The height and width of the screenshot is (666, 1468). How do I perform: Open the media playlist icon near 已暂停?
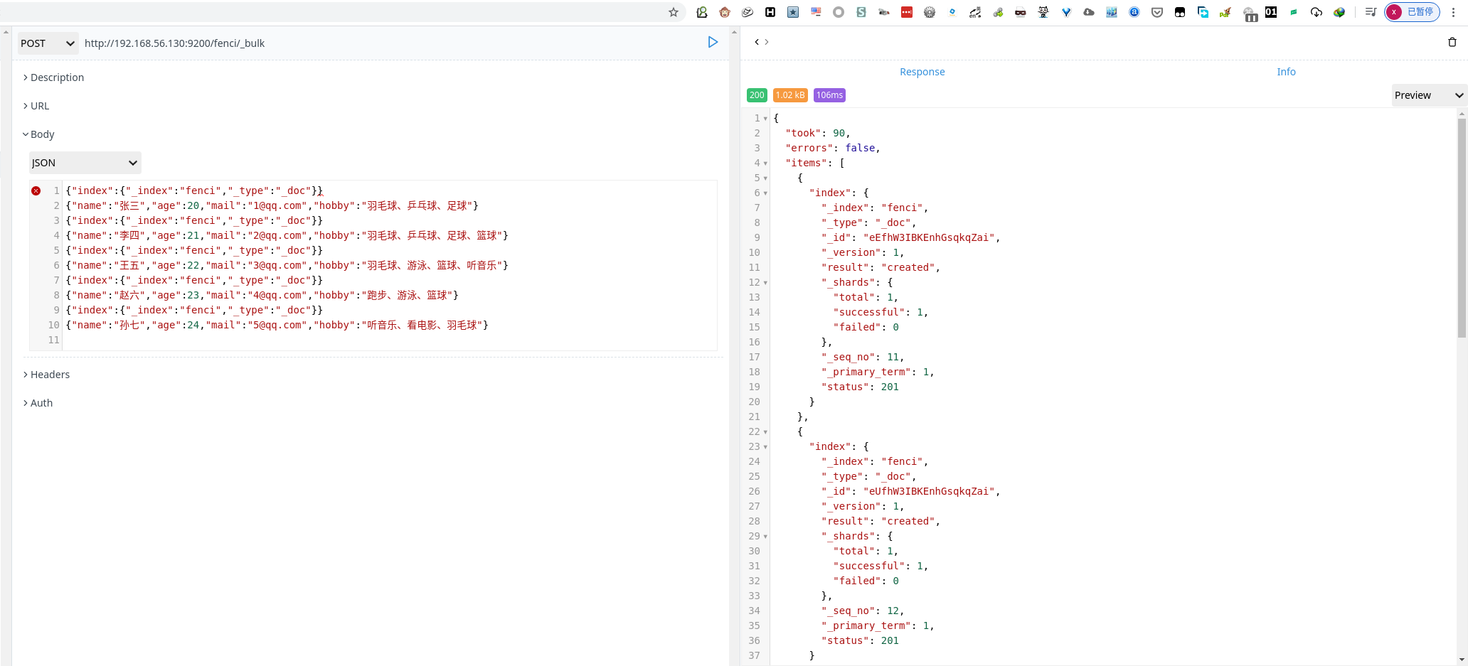pos(1370,12)
